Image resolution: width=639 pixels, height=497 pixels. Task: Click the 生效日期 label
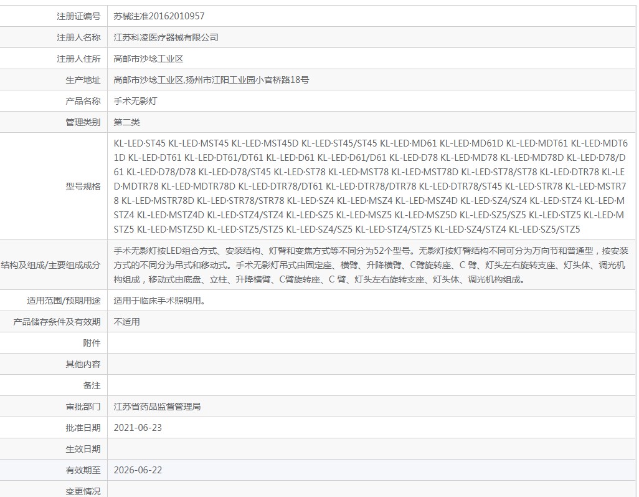point(83,449)
